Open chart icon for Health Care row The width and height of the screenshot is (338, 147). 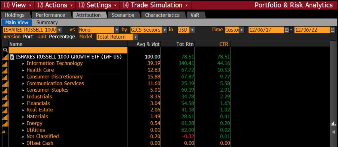pyautogui.click(x=5, y=70)
